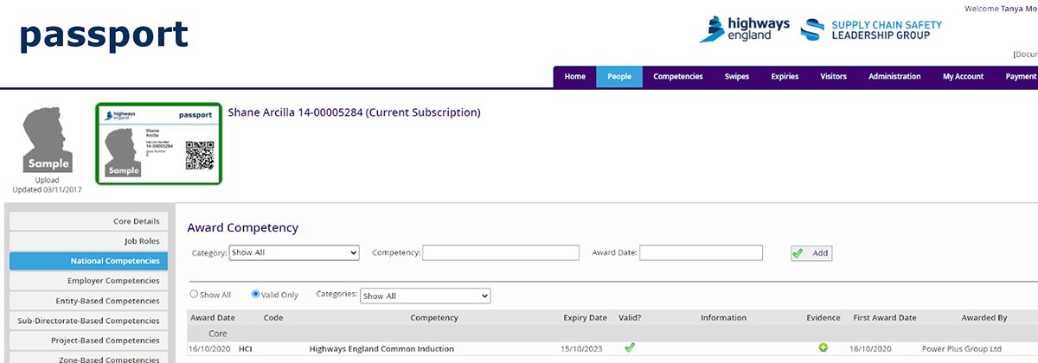Open the Competencies menu
The height and width of the screenshot is (363, 1038).
pos(678,76)
